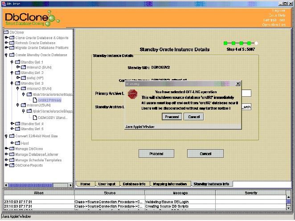295x221 pixels.
Task: Expand the Standby Set :5 node
Action: [12, 129]
